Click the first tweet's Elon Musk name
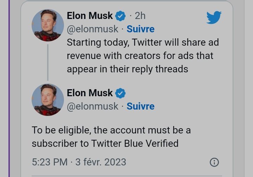The image size is (253, 177). coord(90,16)
